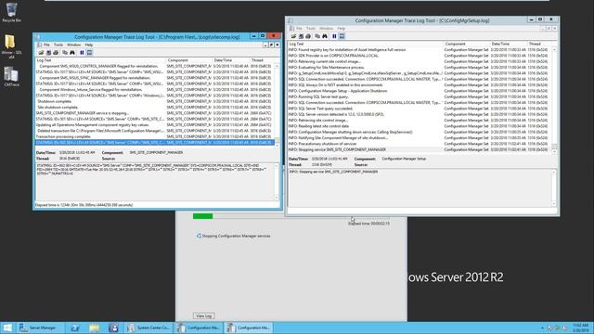Toggle Show/Hide Details in sitecomp.log toolbar

pos(89,53)
